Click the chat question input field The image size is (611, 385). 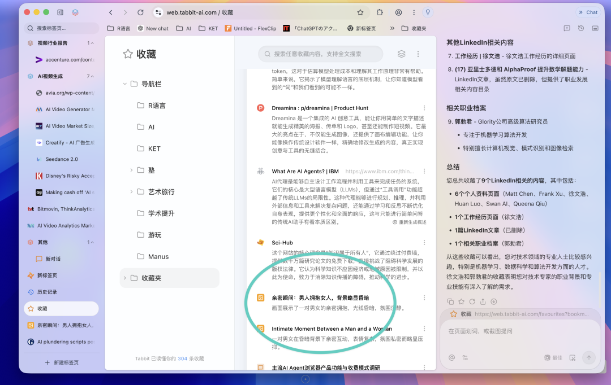(x=520, y=331)
